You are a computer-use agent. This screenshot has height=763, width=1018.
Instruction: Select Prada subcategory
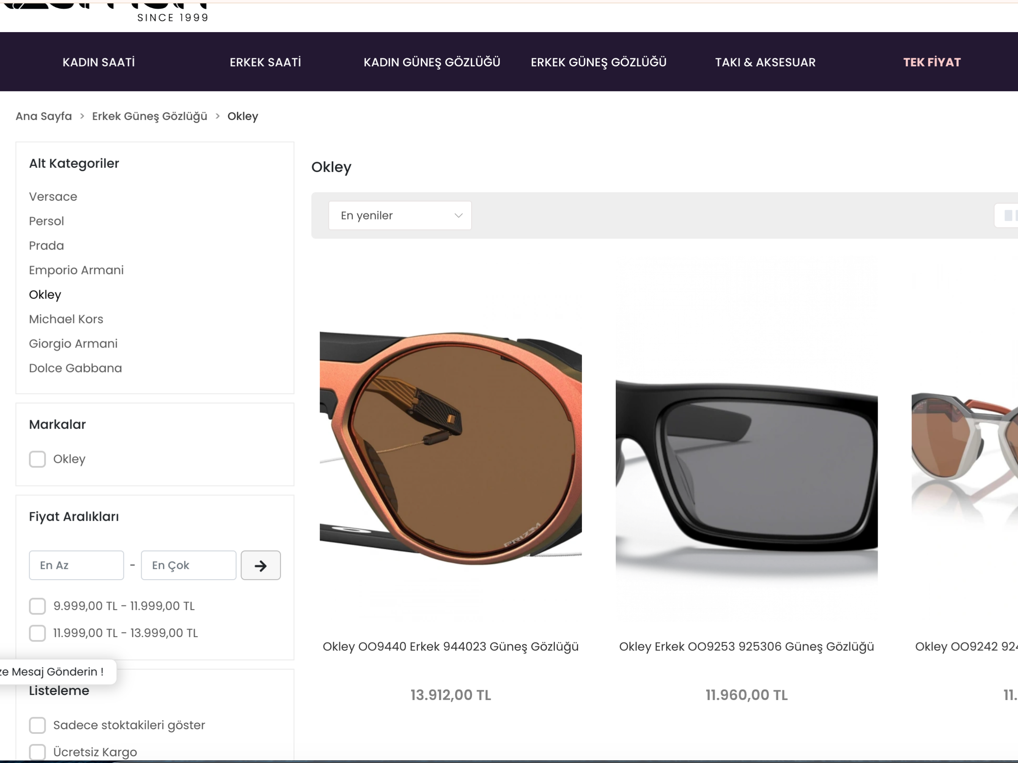pyautogui.click(x=47, y=246)
